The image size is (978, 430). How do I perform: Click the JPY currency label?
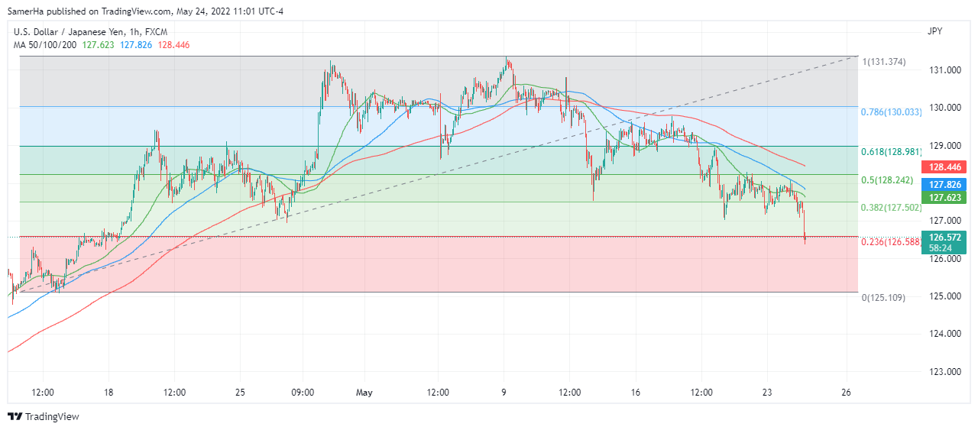(934, 32)
